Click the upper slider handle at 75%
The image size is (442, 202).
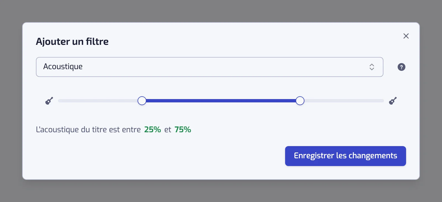click(300, 101)
